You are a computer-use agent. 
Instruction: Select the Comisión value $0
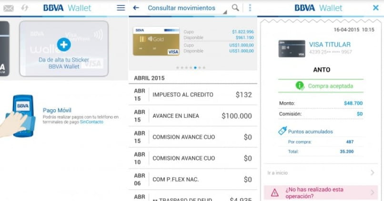360,114
